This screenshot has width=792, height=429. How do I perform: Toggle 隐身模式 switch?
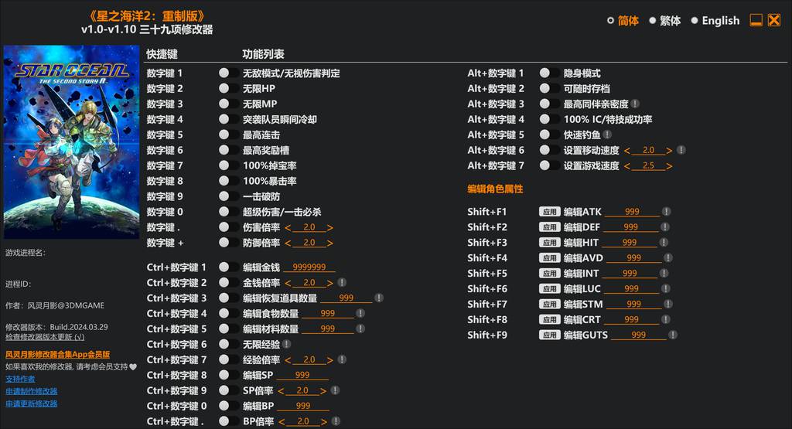point(549,73)
